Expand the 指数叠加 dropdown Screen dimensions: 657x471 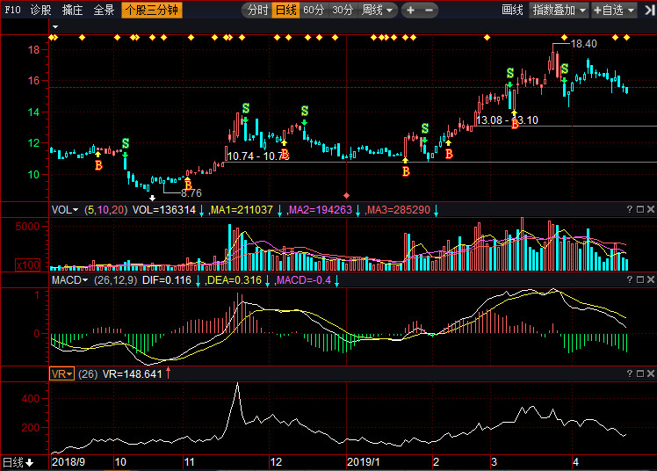[559, 10]
